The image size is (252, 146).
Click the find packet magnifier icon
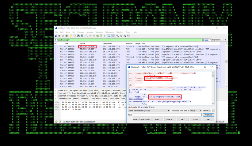coord(87,36)
